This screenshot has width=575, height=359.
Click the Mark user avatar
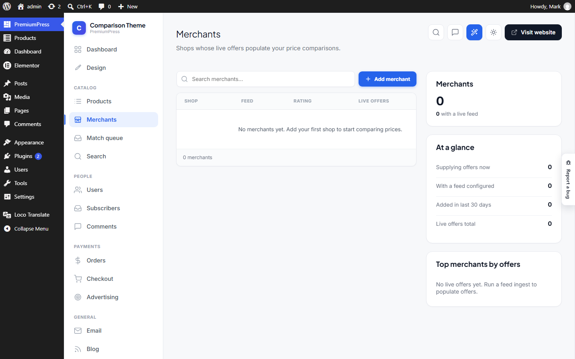[x=567, y=6]
